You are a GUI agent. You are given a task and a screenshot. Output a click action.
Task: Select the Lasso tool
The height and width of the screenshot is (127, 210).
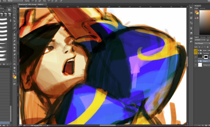coord(14,15)
